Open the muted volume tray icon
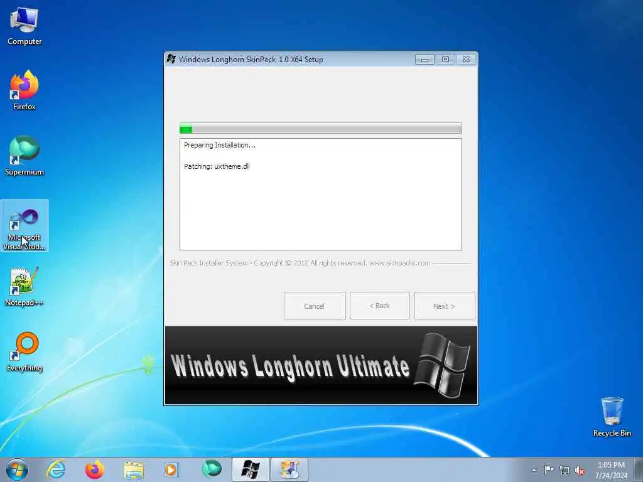 (580, 471)
